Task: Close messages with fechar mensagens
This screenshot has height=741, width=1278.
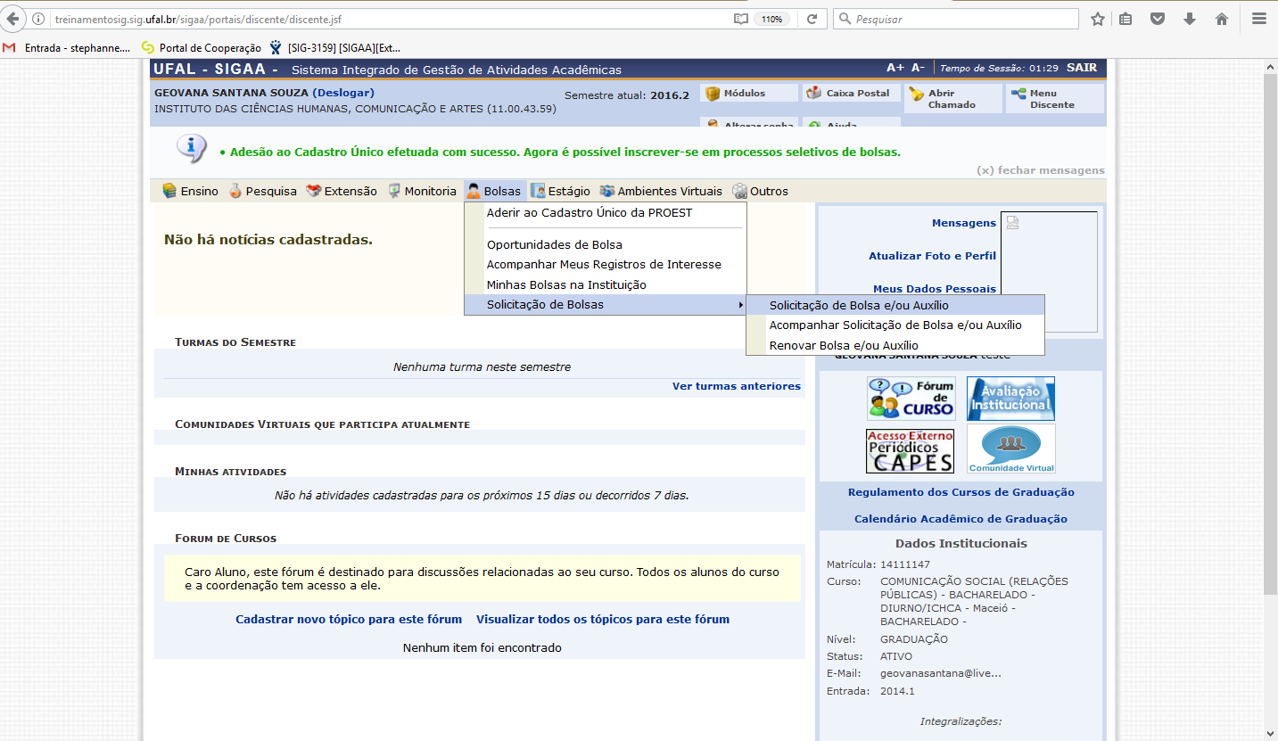Action: pos(1040,170)
